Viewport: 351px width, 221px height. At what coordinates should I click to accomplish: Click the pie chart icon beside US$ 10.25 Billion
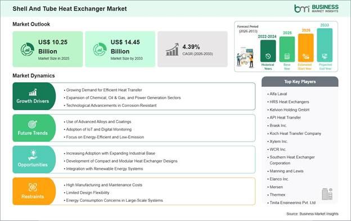coord(28,49)
